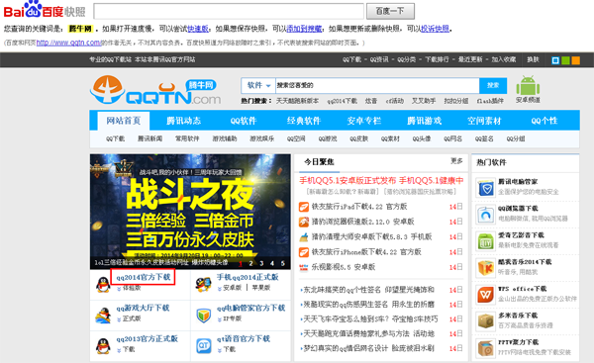Click the Baidu paw logo
Screen dimensions: 594x363
point(33,9)
